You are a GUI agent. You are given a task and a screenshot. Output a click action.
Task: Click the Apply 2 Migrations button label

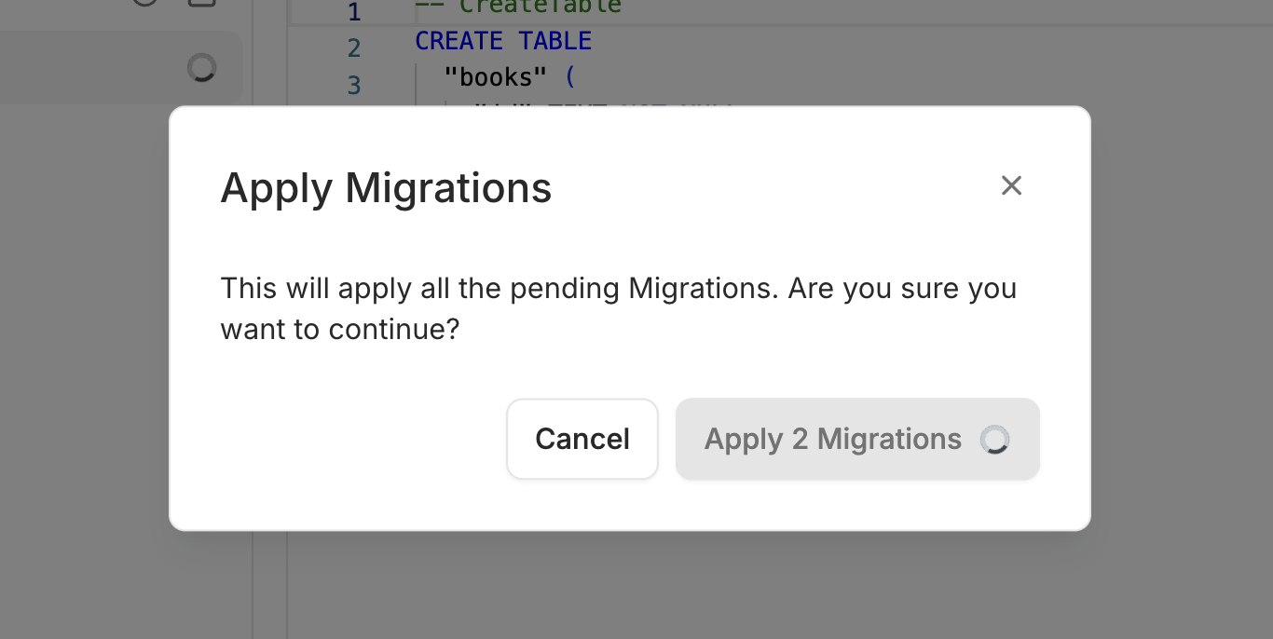(x=832, y=439)
